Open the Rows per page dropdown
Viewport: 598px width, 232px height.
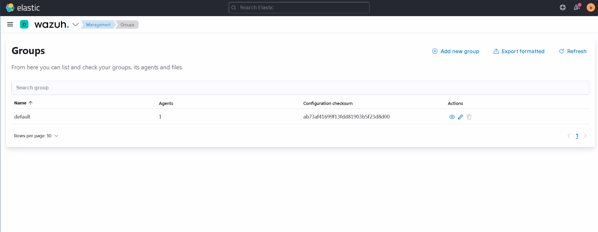(x=36, y=136)
